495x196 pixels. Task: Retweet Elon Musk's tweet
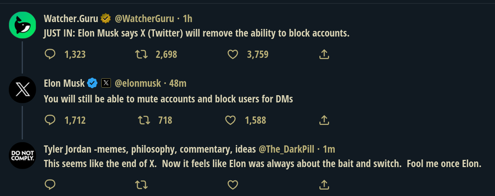tap(143, 120)
